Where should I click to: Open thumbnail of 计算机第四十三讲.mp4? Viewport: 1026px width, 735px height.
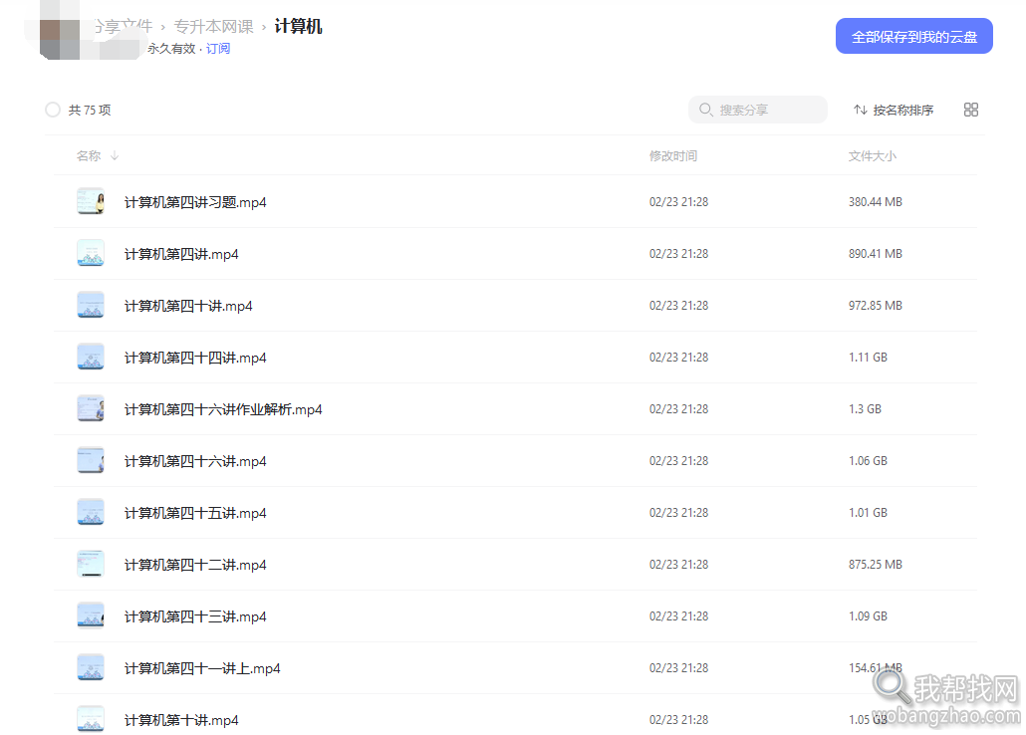[x=91, y=615]
